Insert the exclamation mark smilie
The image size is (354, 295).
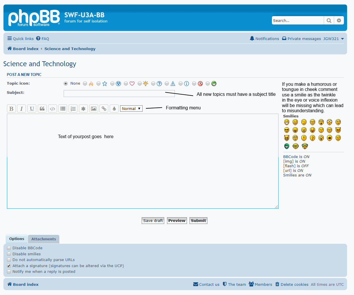point(304,138)
